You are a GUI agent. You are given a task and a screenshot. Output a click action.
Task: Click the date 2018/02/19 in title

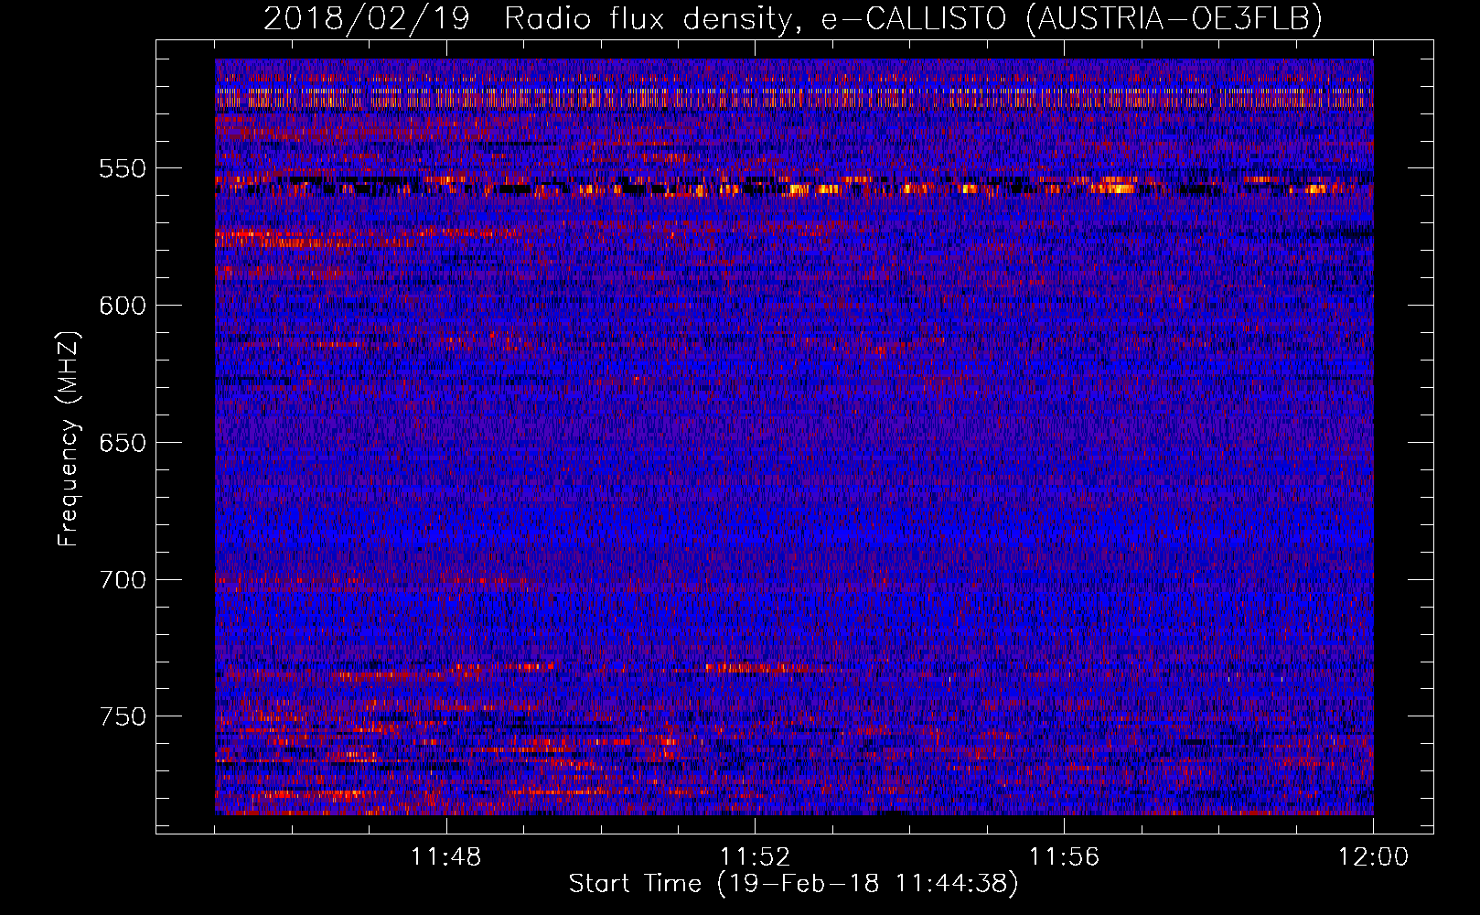coord(367,18)
